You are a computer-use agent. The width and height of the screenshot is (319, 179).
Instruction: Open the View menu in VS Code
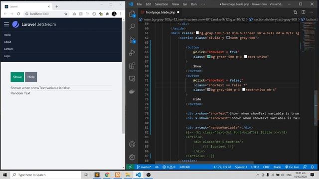(175, 4)
